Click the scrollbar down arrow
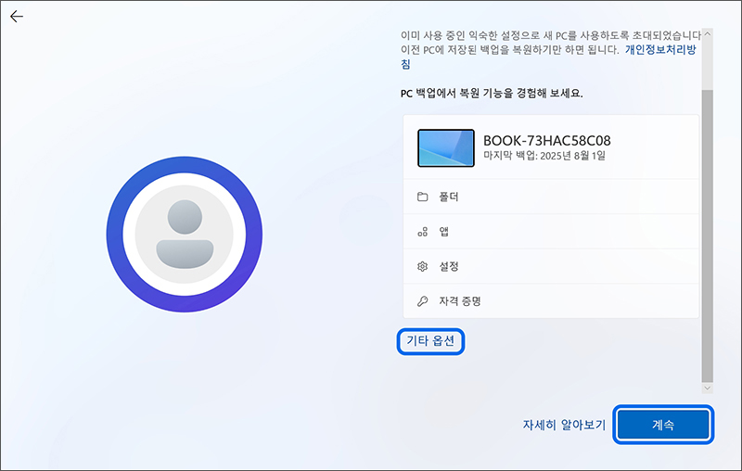Image resolution: width=742 pixels, height=471 pixels. (708, 388)
